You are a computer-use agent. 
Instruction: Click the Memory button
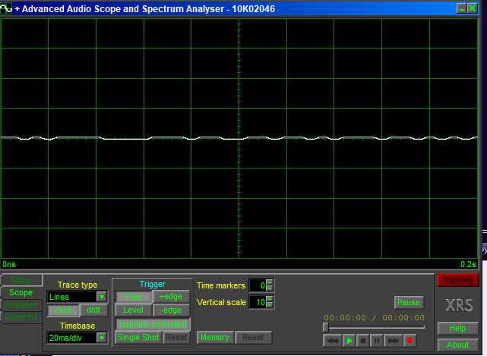pyautogui.click(x=215, y=337)
